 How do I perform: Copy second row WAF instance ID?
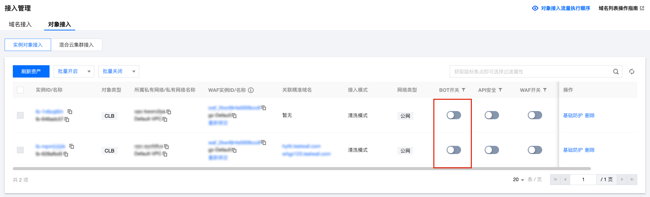click(x=264, y=143)
